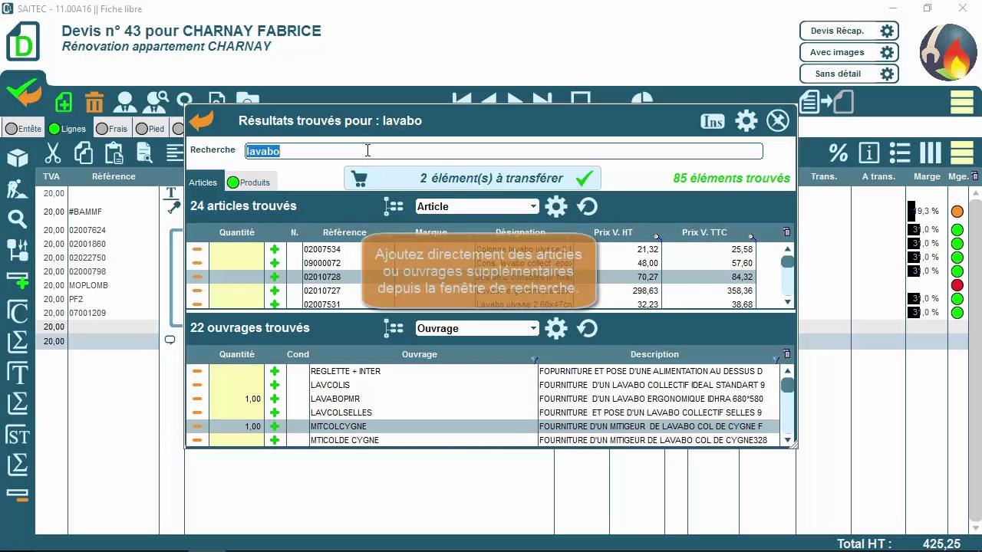Refresh the ouvrages results list
The image size is (982, 552).
click(587, 328)
